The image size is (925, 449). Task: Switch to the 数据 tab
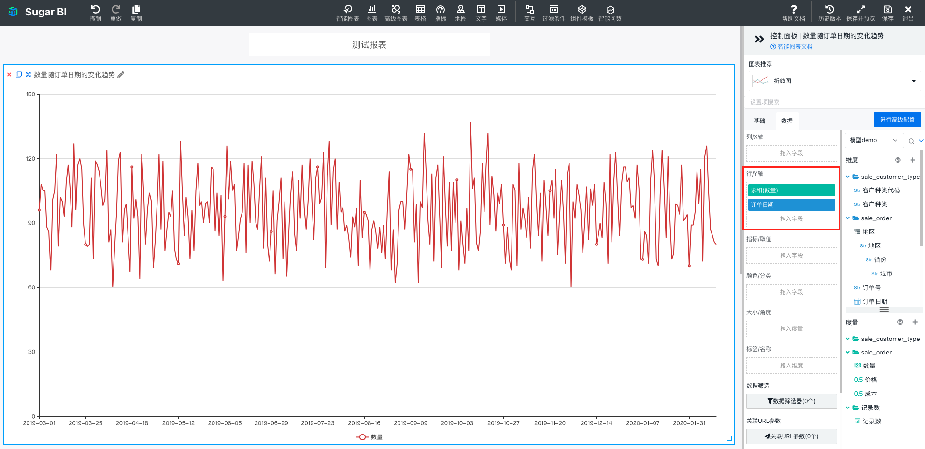coord(787,121)
